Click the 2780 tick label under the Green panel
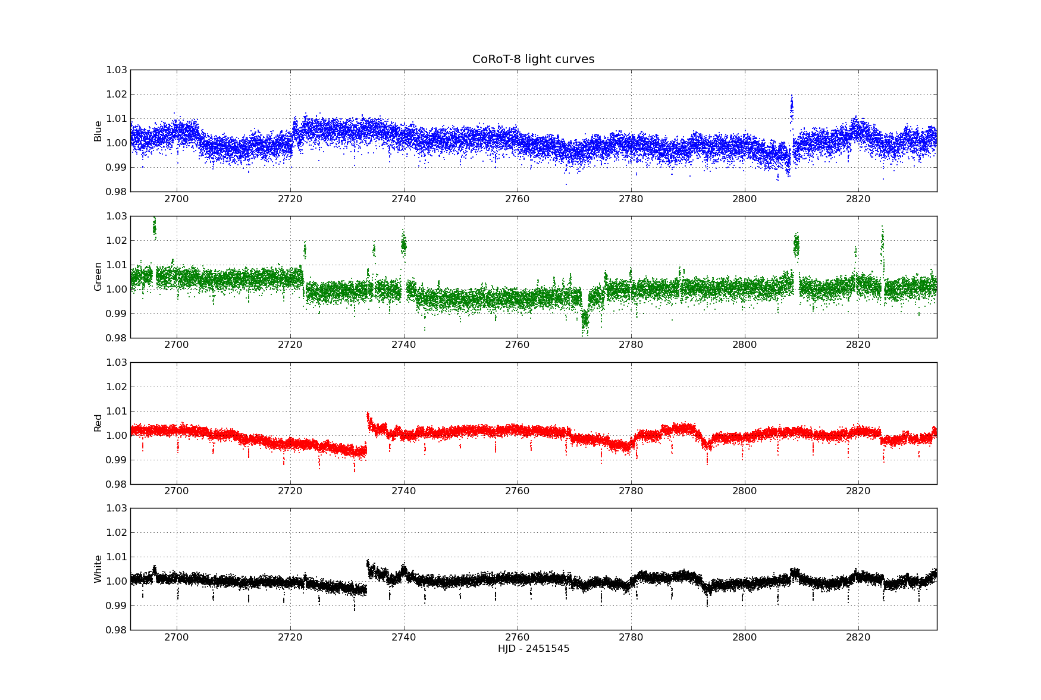Viewport: 1041px width, 700px height. (631, 346)
